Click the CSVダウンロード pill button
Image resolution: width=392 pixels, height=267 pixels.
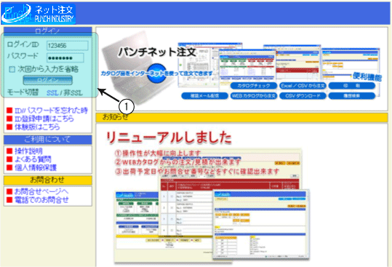point(303,96)
